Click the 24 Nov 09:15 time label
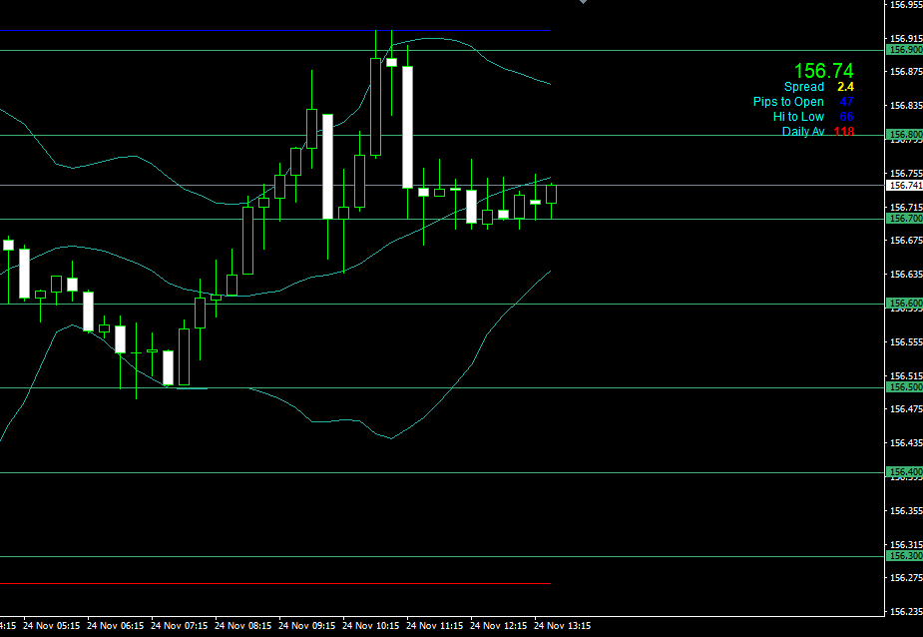 pos(309,626)
